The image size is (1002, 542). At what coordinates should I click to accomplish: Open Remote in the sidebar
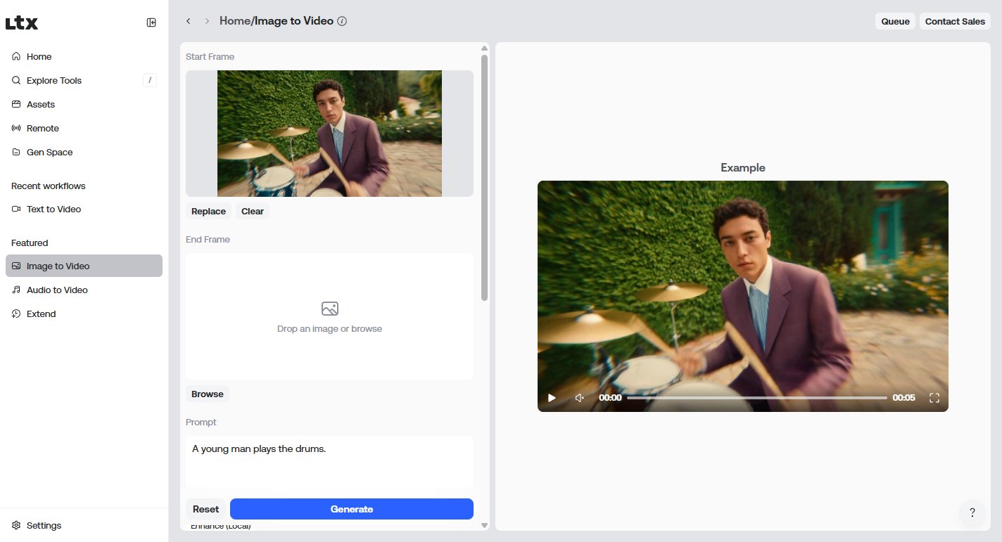point(84,128)
